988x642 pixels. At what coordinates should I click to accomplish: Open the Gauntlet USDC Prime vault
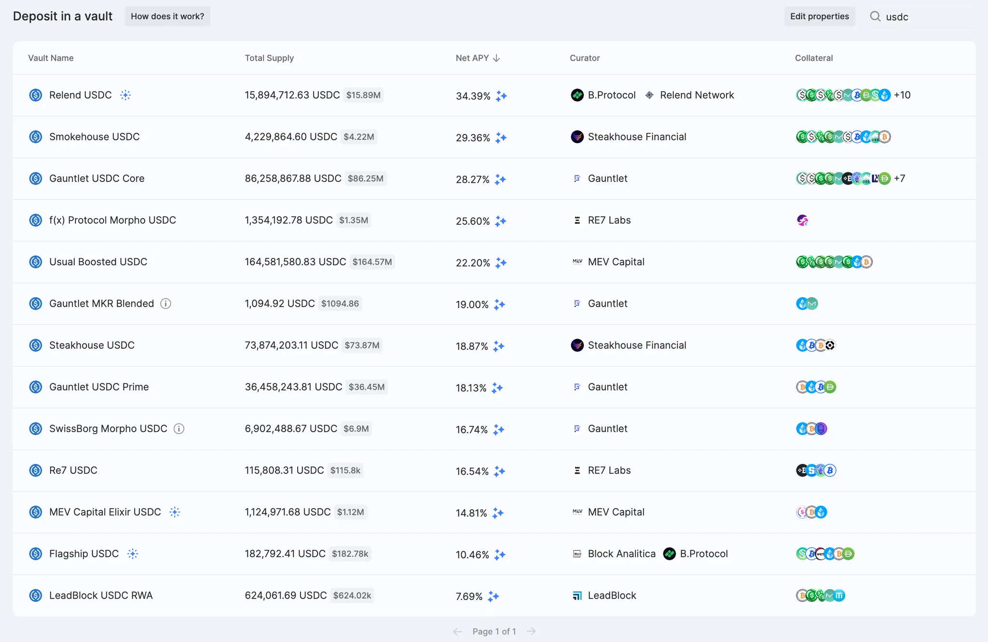point(99,387)
